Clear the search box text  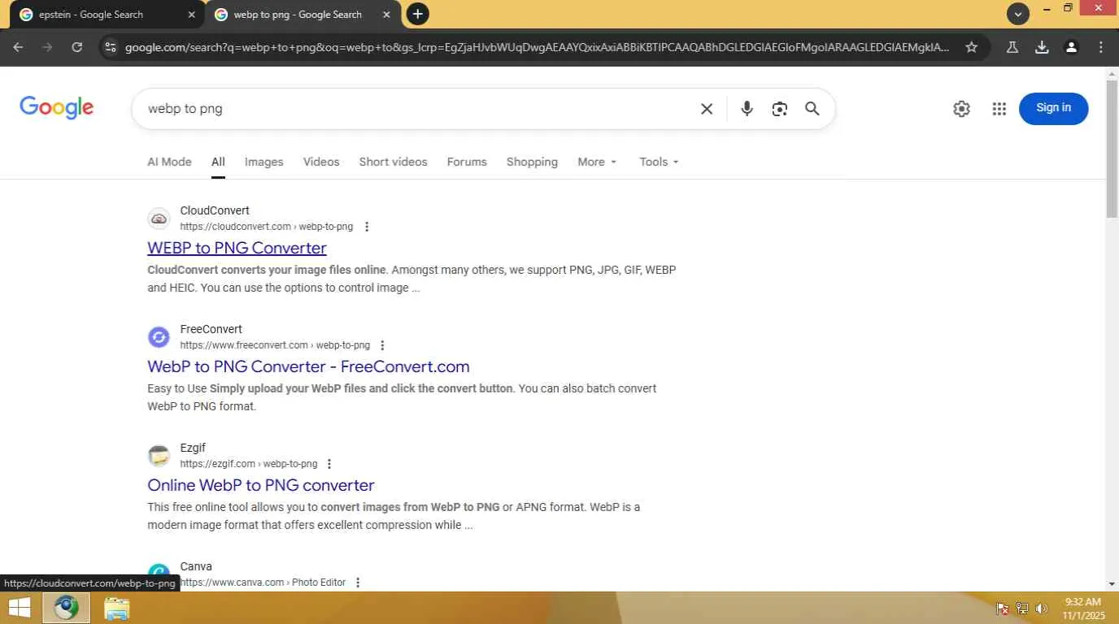(707, 109)
